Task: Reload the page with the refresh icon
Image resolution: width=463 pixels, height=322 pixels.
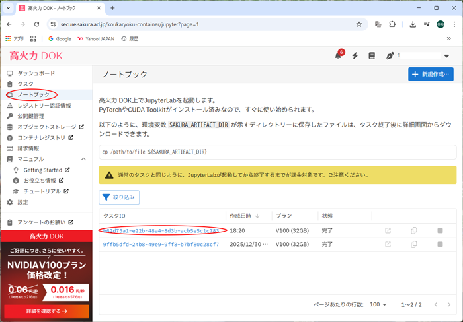Action: pos(36,24)
